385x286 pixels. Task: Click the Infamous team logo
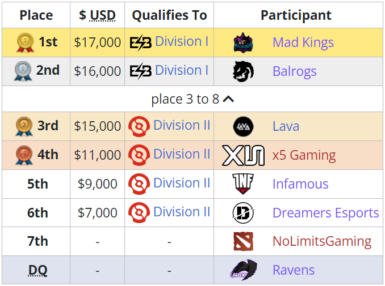click(243, 183)
